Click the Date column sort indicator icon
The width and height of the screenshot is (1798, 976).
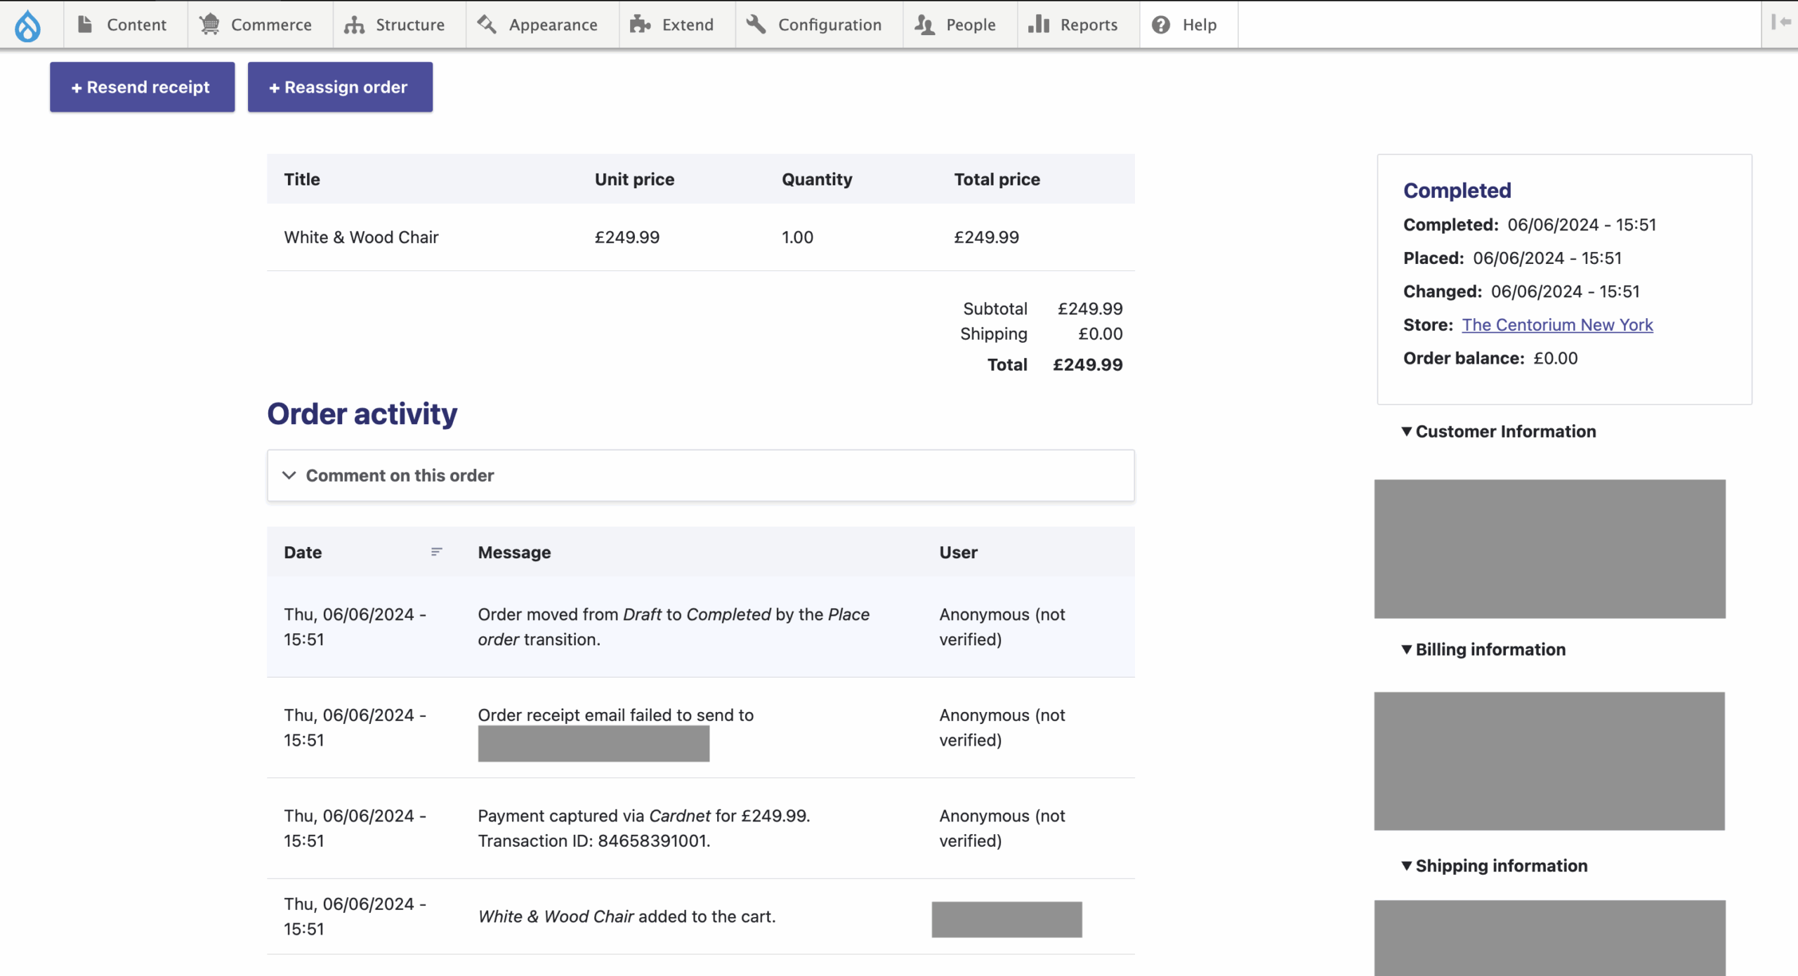coord(436,552)
